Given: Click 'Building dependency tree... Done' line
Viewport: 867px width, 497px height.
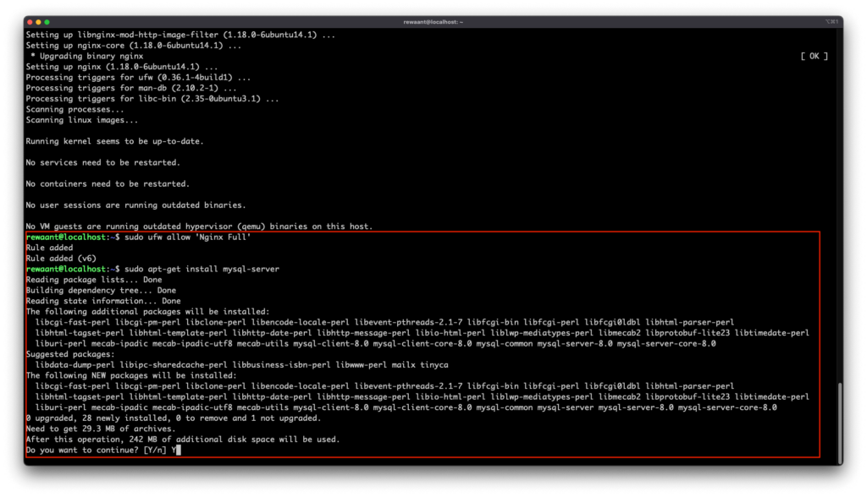Looking at the screenshot, I should pyautogui.click(x=101, y=291).
